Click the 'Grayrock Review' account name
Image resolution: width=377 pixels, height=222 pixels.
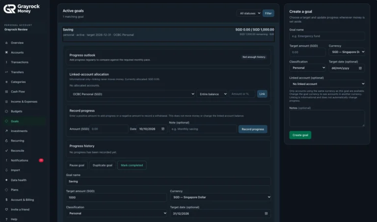(x=16, y=29)
